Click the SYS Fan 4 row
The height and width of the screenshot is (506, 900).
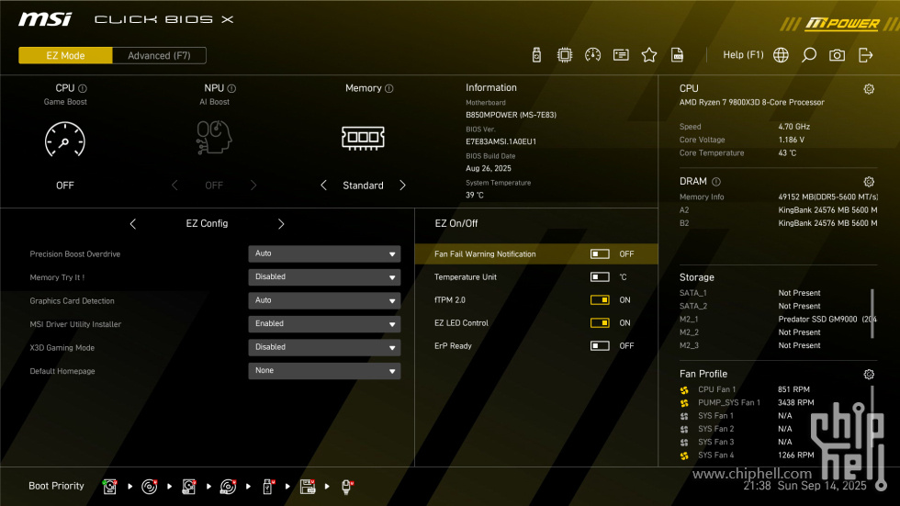[x=747, y=455]
